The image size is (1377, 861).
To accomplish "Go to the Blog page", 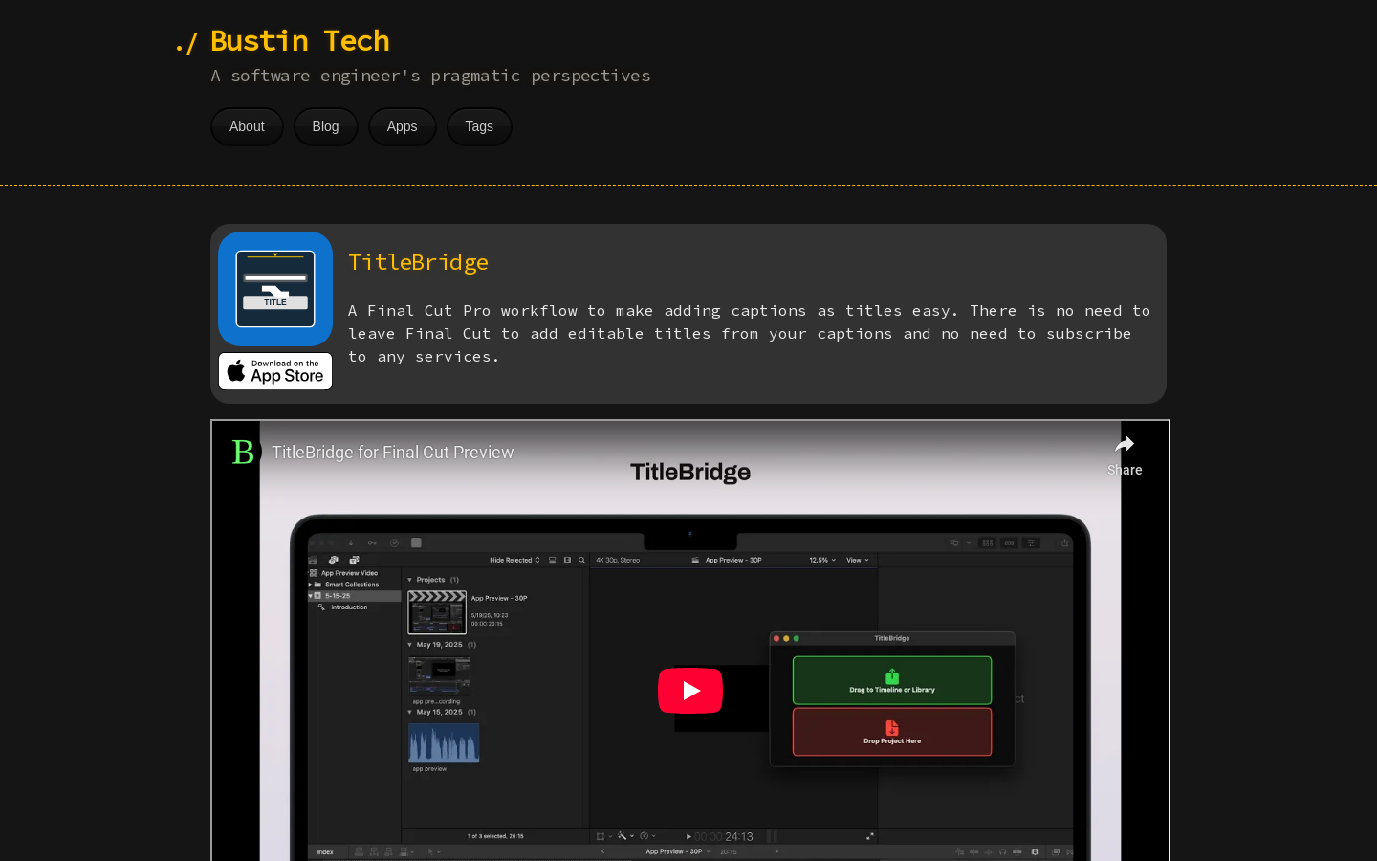I will point(325,126).
